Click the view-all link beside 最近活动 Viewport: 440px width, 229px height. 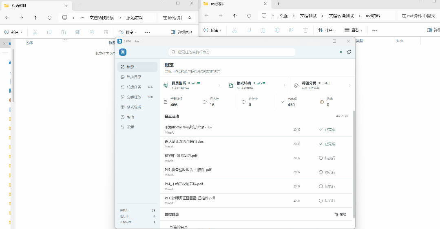coord(342,116)
